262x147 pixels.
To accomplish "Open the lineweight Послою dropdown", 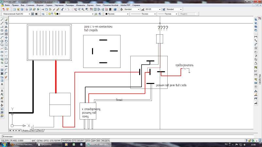I will pos(167,14).
